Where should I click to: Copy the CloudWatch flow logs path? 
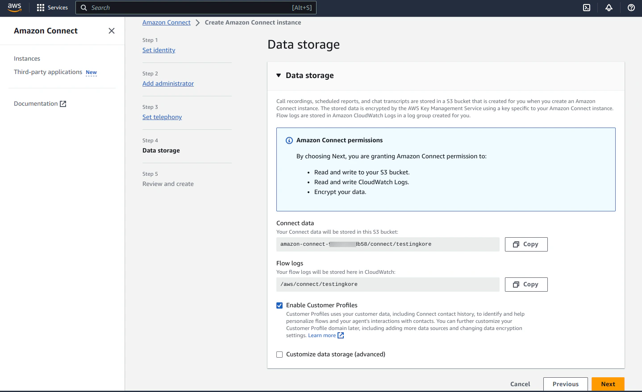pos(526,284)
